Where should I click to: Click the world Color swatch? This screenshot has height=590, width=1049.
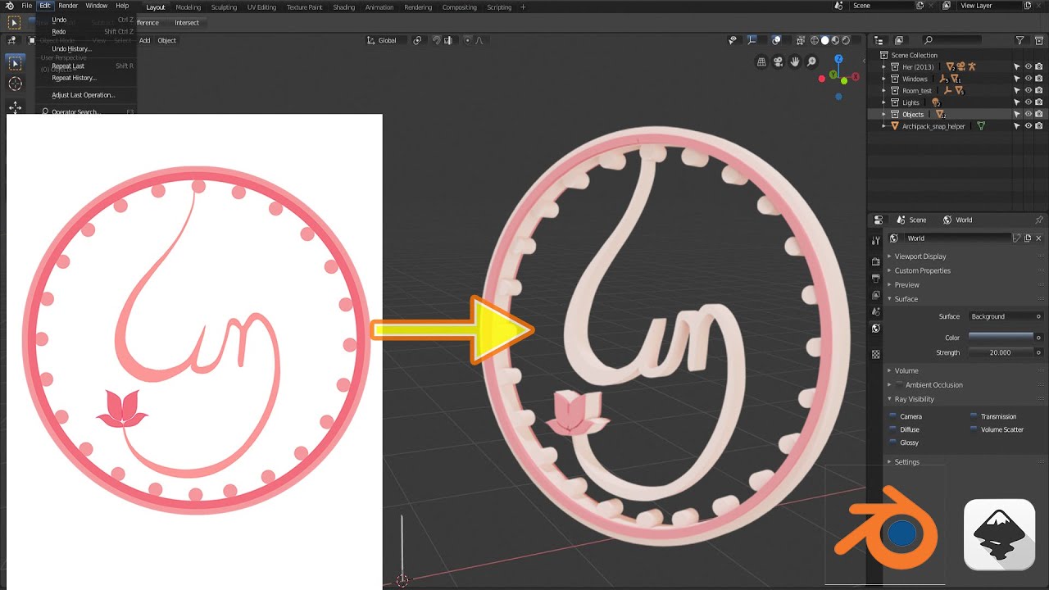pyautogui.click(x=1001, y=338)
